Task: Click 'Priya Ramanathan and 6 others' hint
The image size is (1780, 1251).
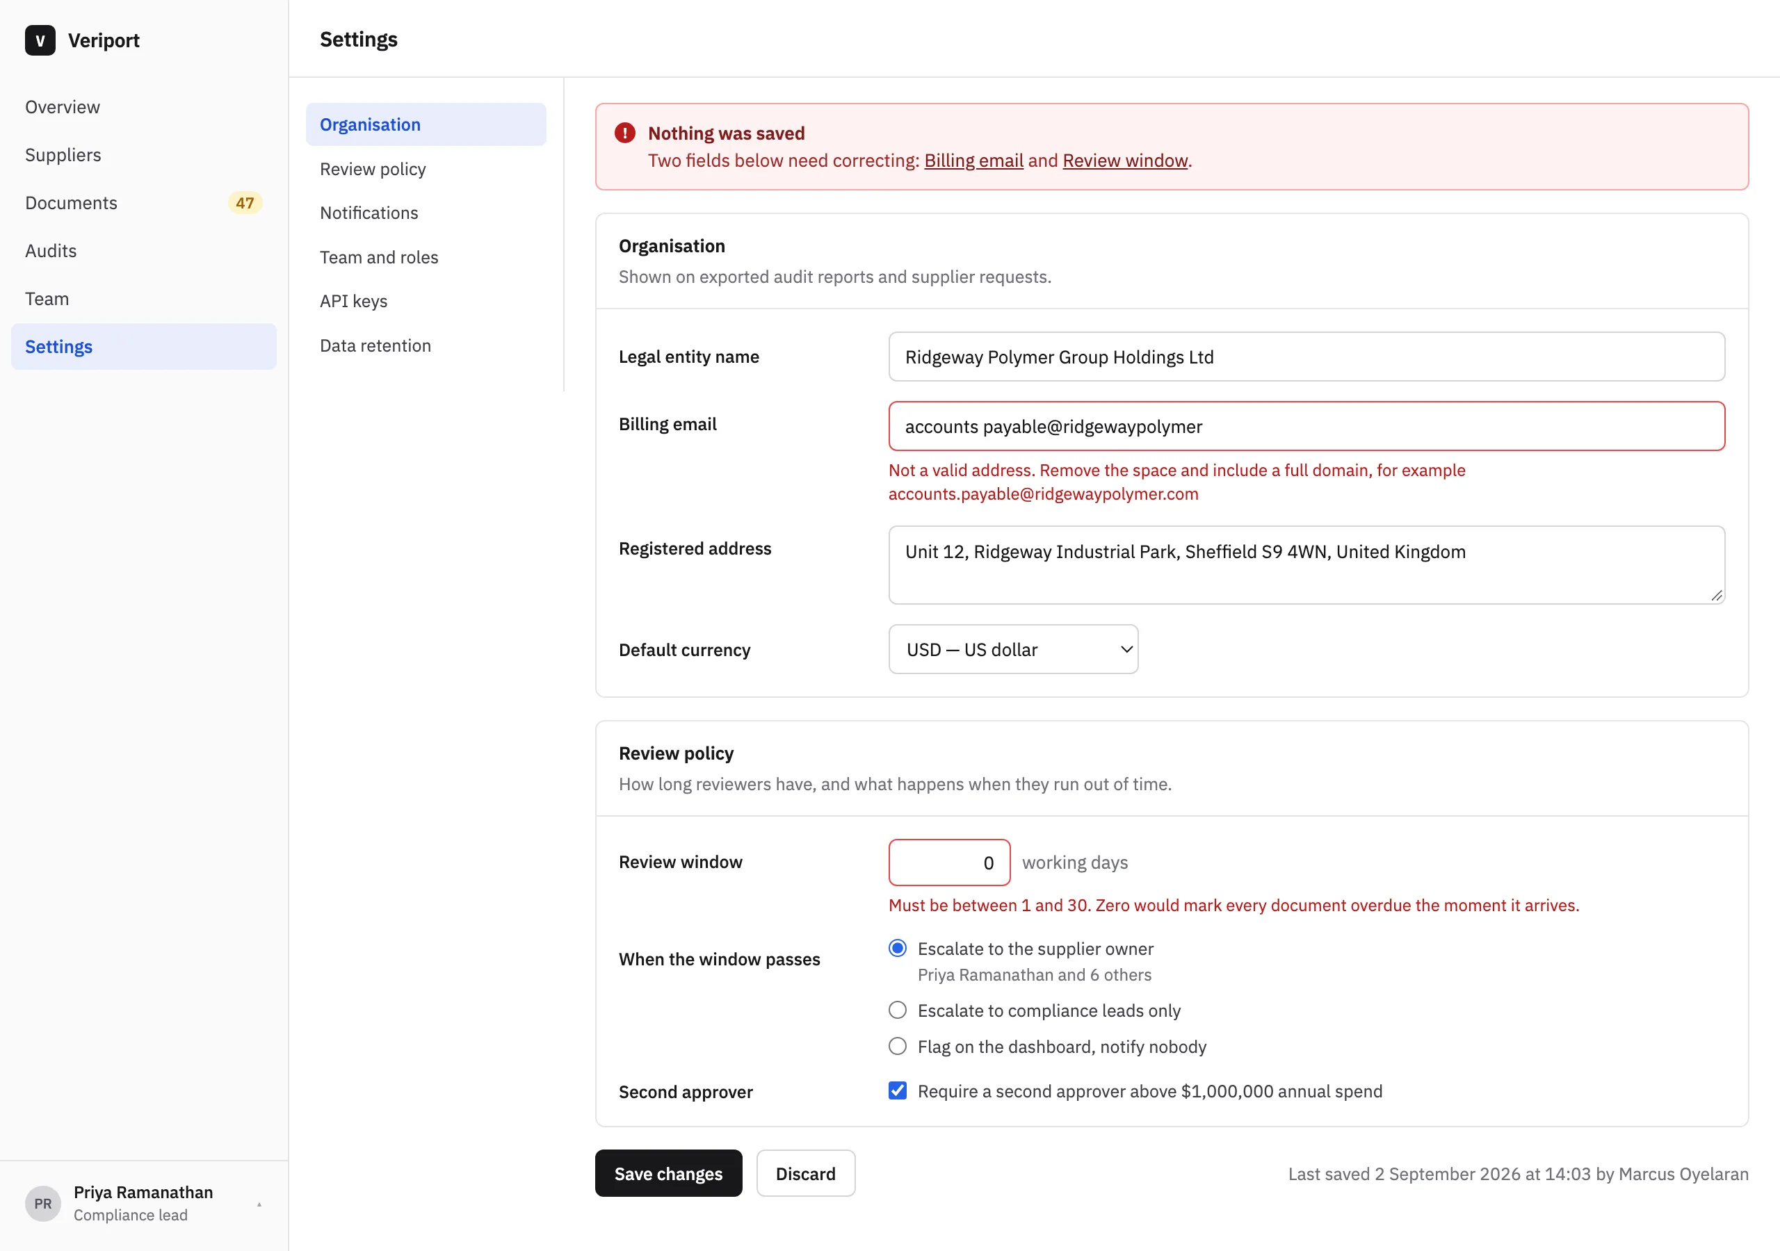Action: coord(1034,975)
